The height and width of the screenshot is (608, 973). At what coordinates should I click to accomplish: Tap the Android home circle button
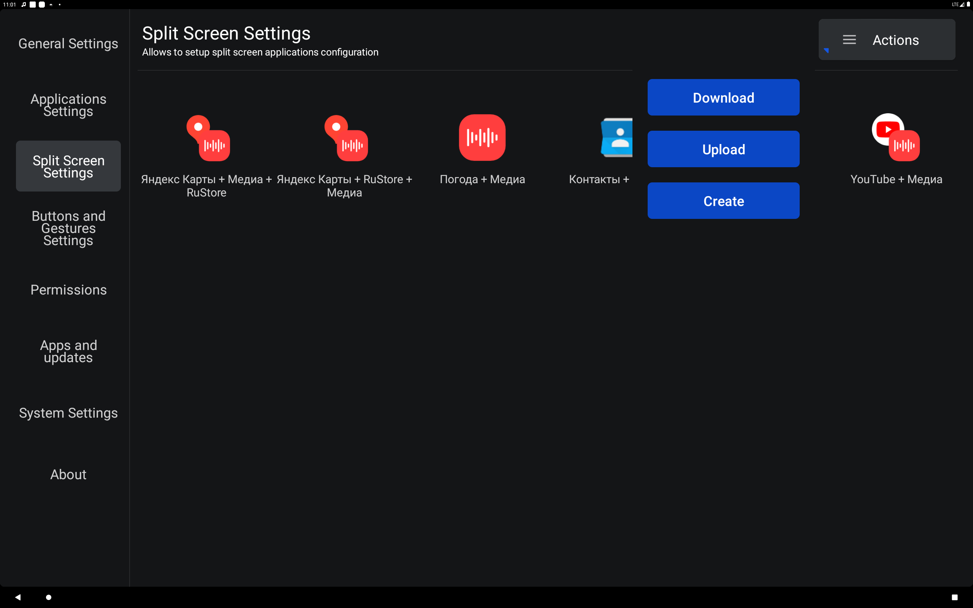[x=49, y=597]
